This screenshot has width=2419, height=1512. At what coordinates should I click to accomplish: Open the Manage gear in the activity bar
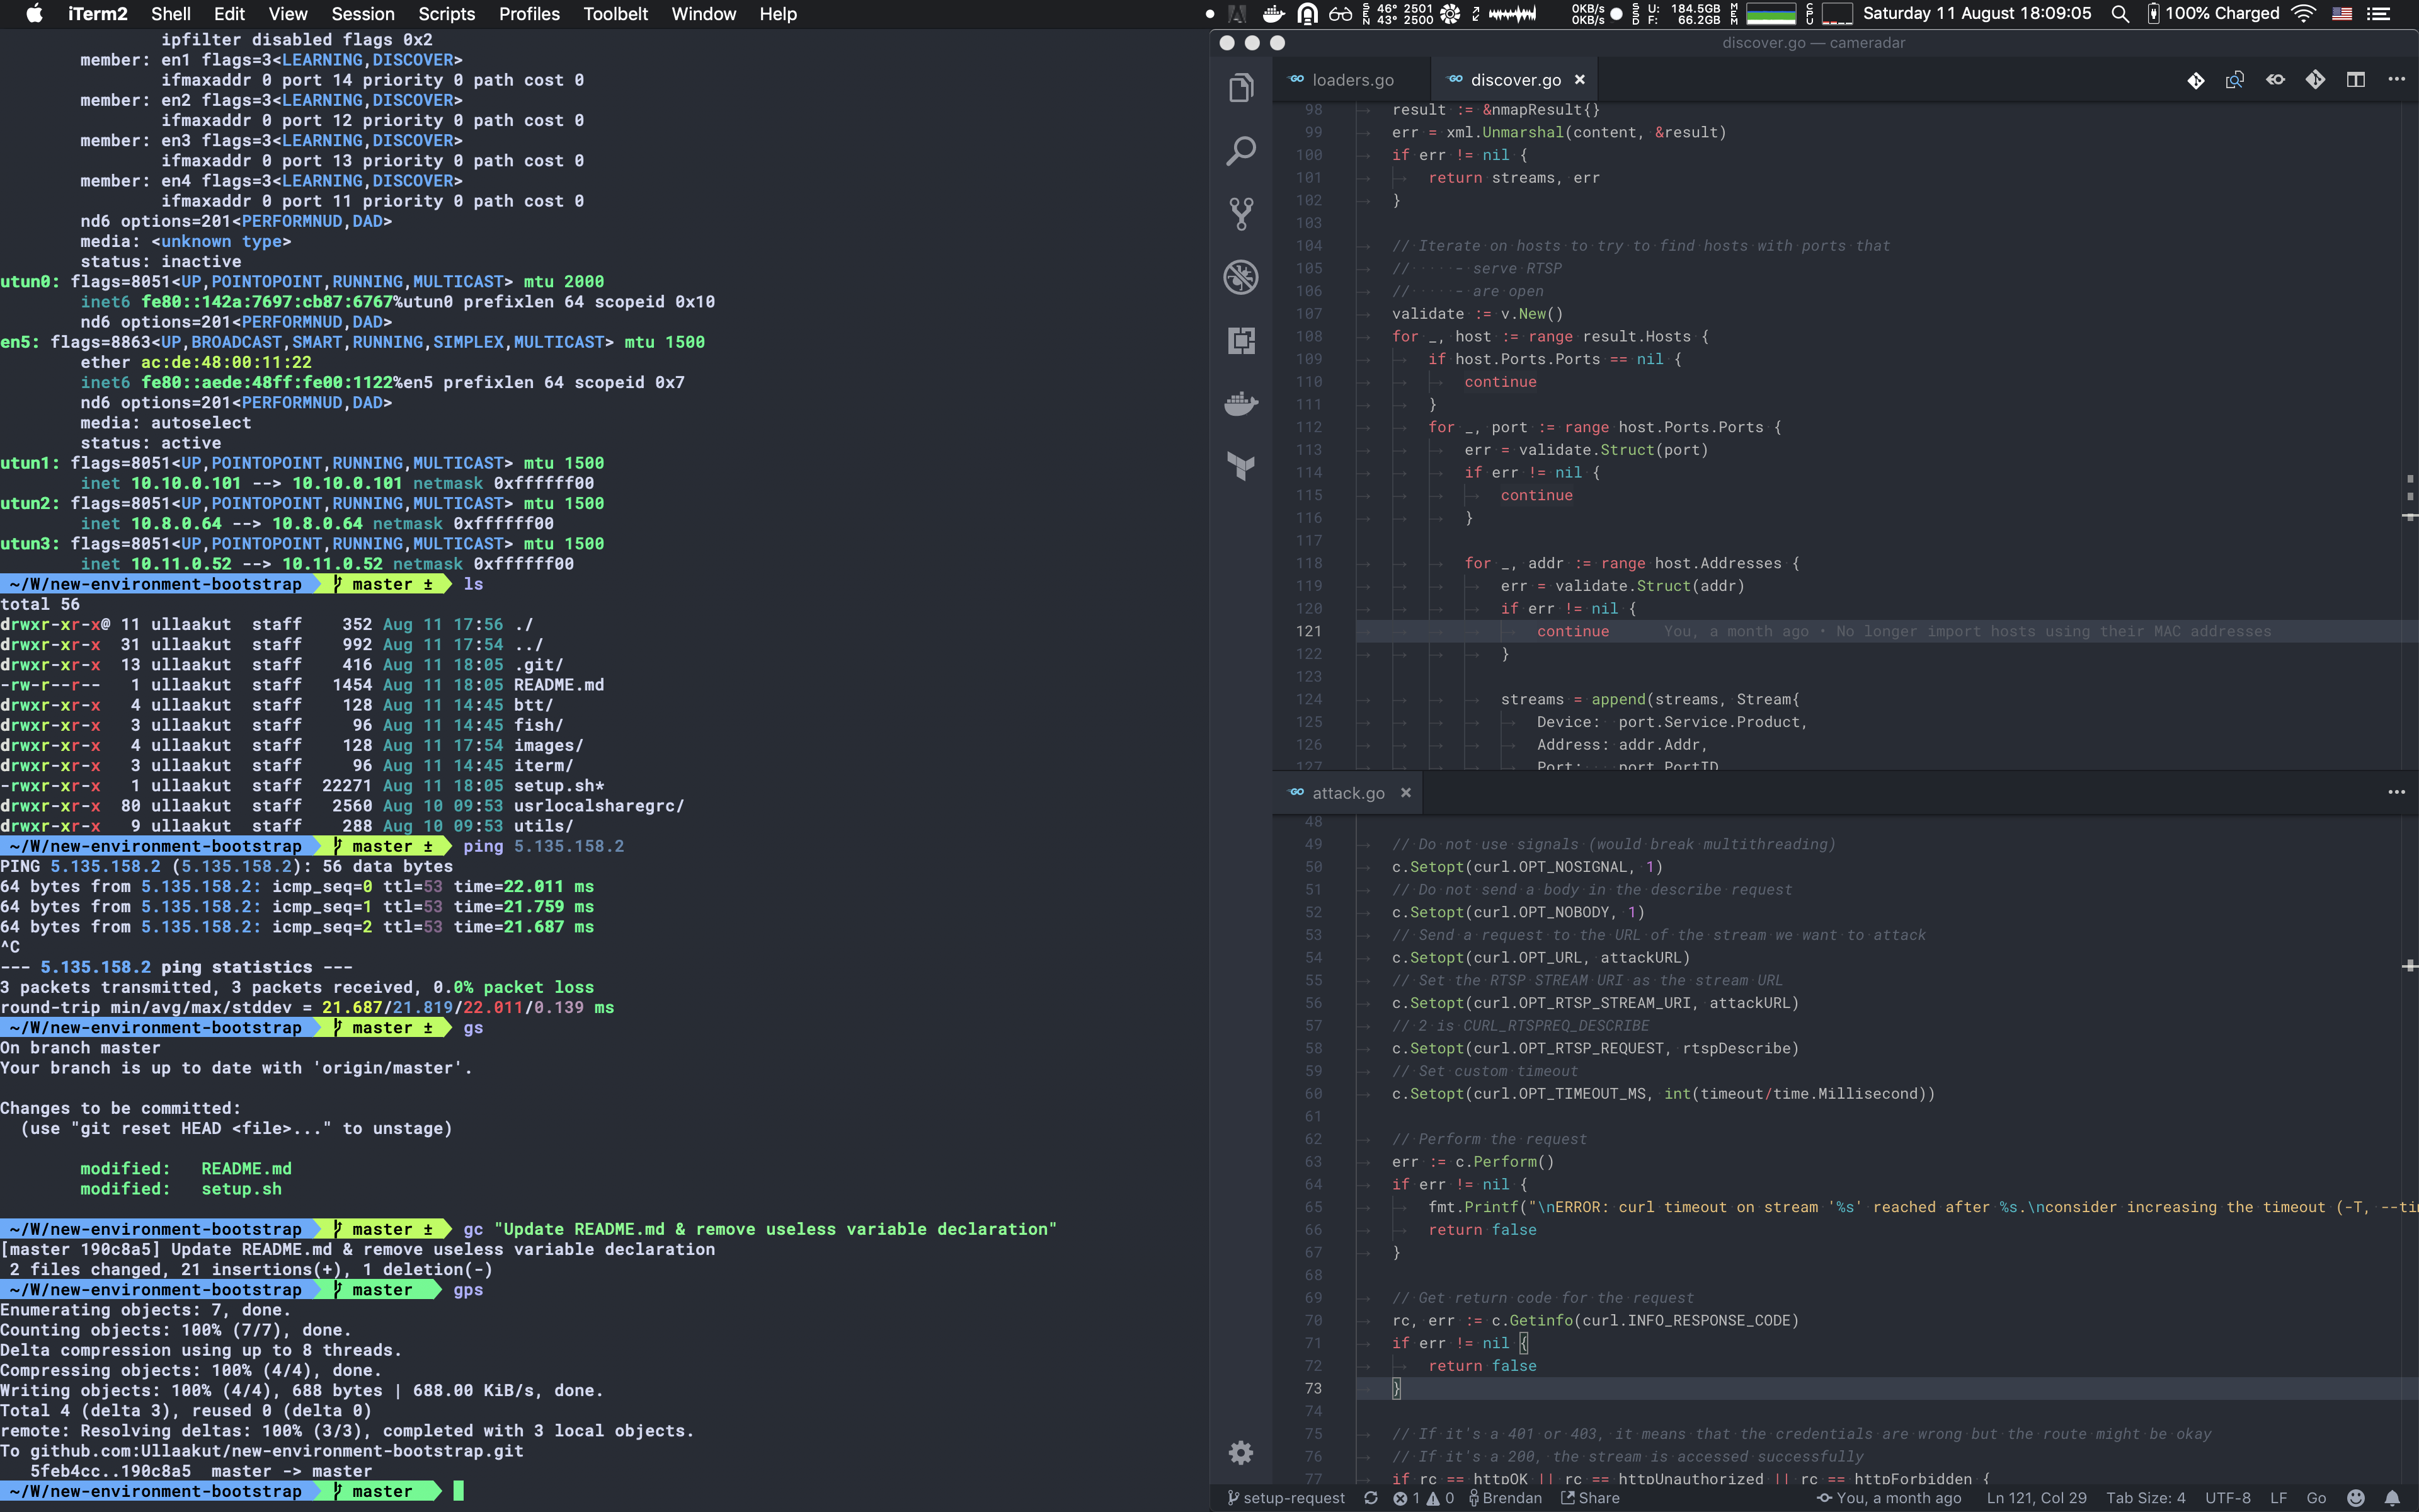[x=1240, y=1452]
